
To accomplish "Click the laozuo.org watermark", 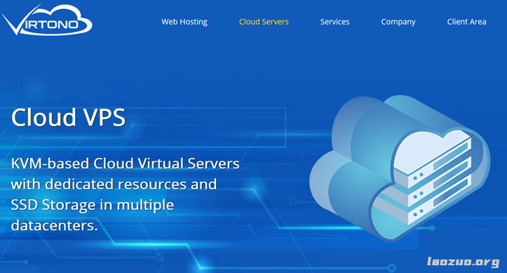I will click(463, 261).
